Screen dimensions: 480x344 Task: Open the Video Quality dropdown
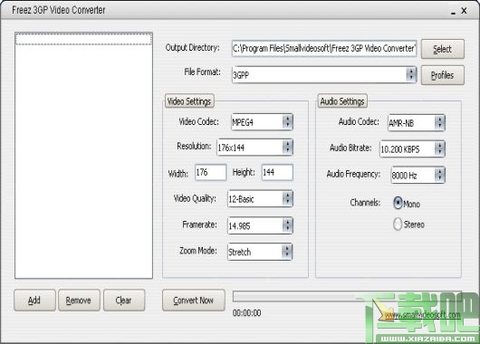(x=260, y=199)
